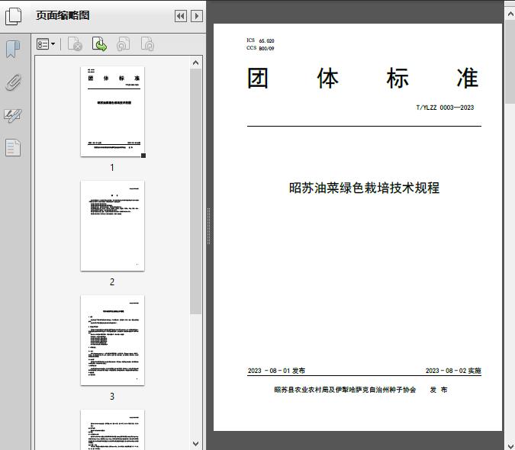The image size is (515, 450).
Task: Select page 3 thumbnail
Action: pyautogui.click(x=112, y=340)
